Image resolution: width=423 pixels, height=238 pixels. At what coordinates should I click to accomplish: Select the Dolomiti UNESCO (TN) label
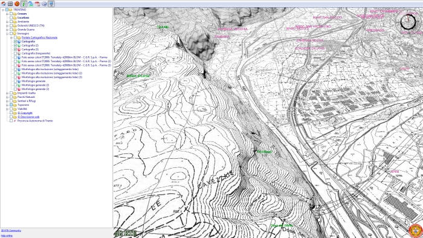coord(31,25)
